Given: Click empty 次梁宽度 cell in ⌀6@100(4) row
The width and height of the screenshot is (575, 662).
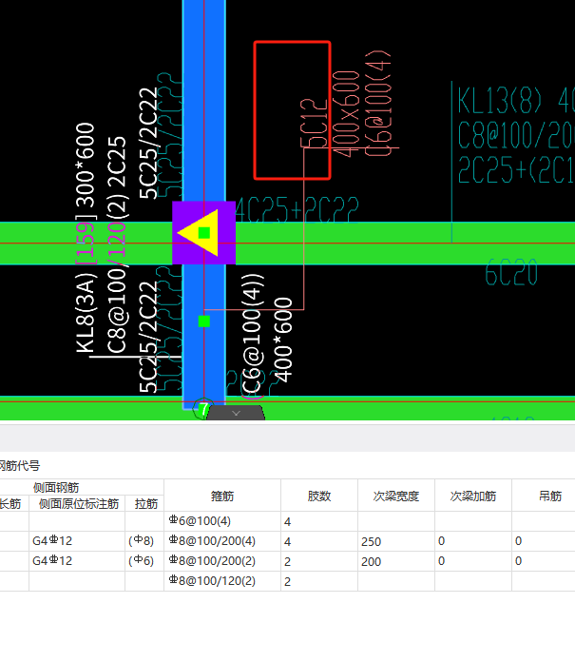Looking at the screenshot, I should tap(396, 521).
